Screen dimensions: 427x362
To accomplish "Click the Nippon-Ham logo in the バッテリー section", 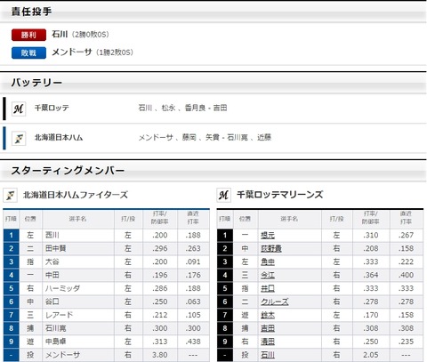I will click(x=19, y=138).
